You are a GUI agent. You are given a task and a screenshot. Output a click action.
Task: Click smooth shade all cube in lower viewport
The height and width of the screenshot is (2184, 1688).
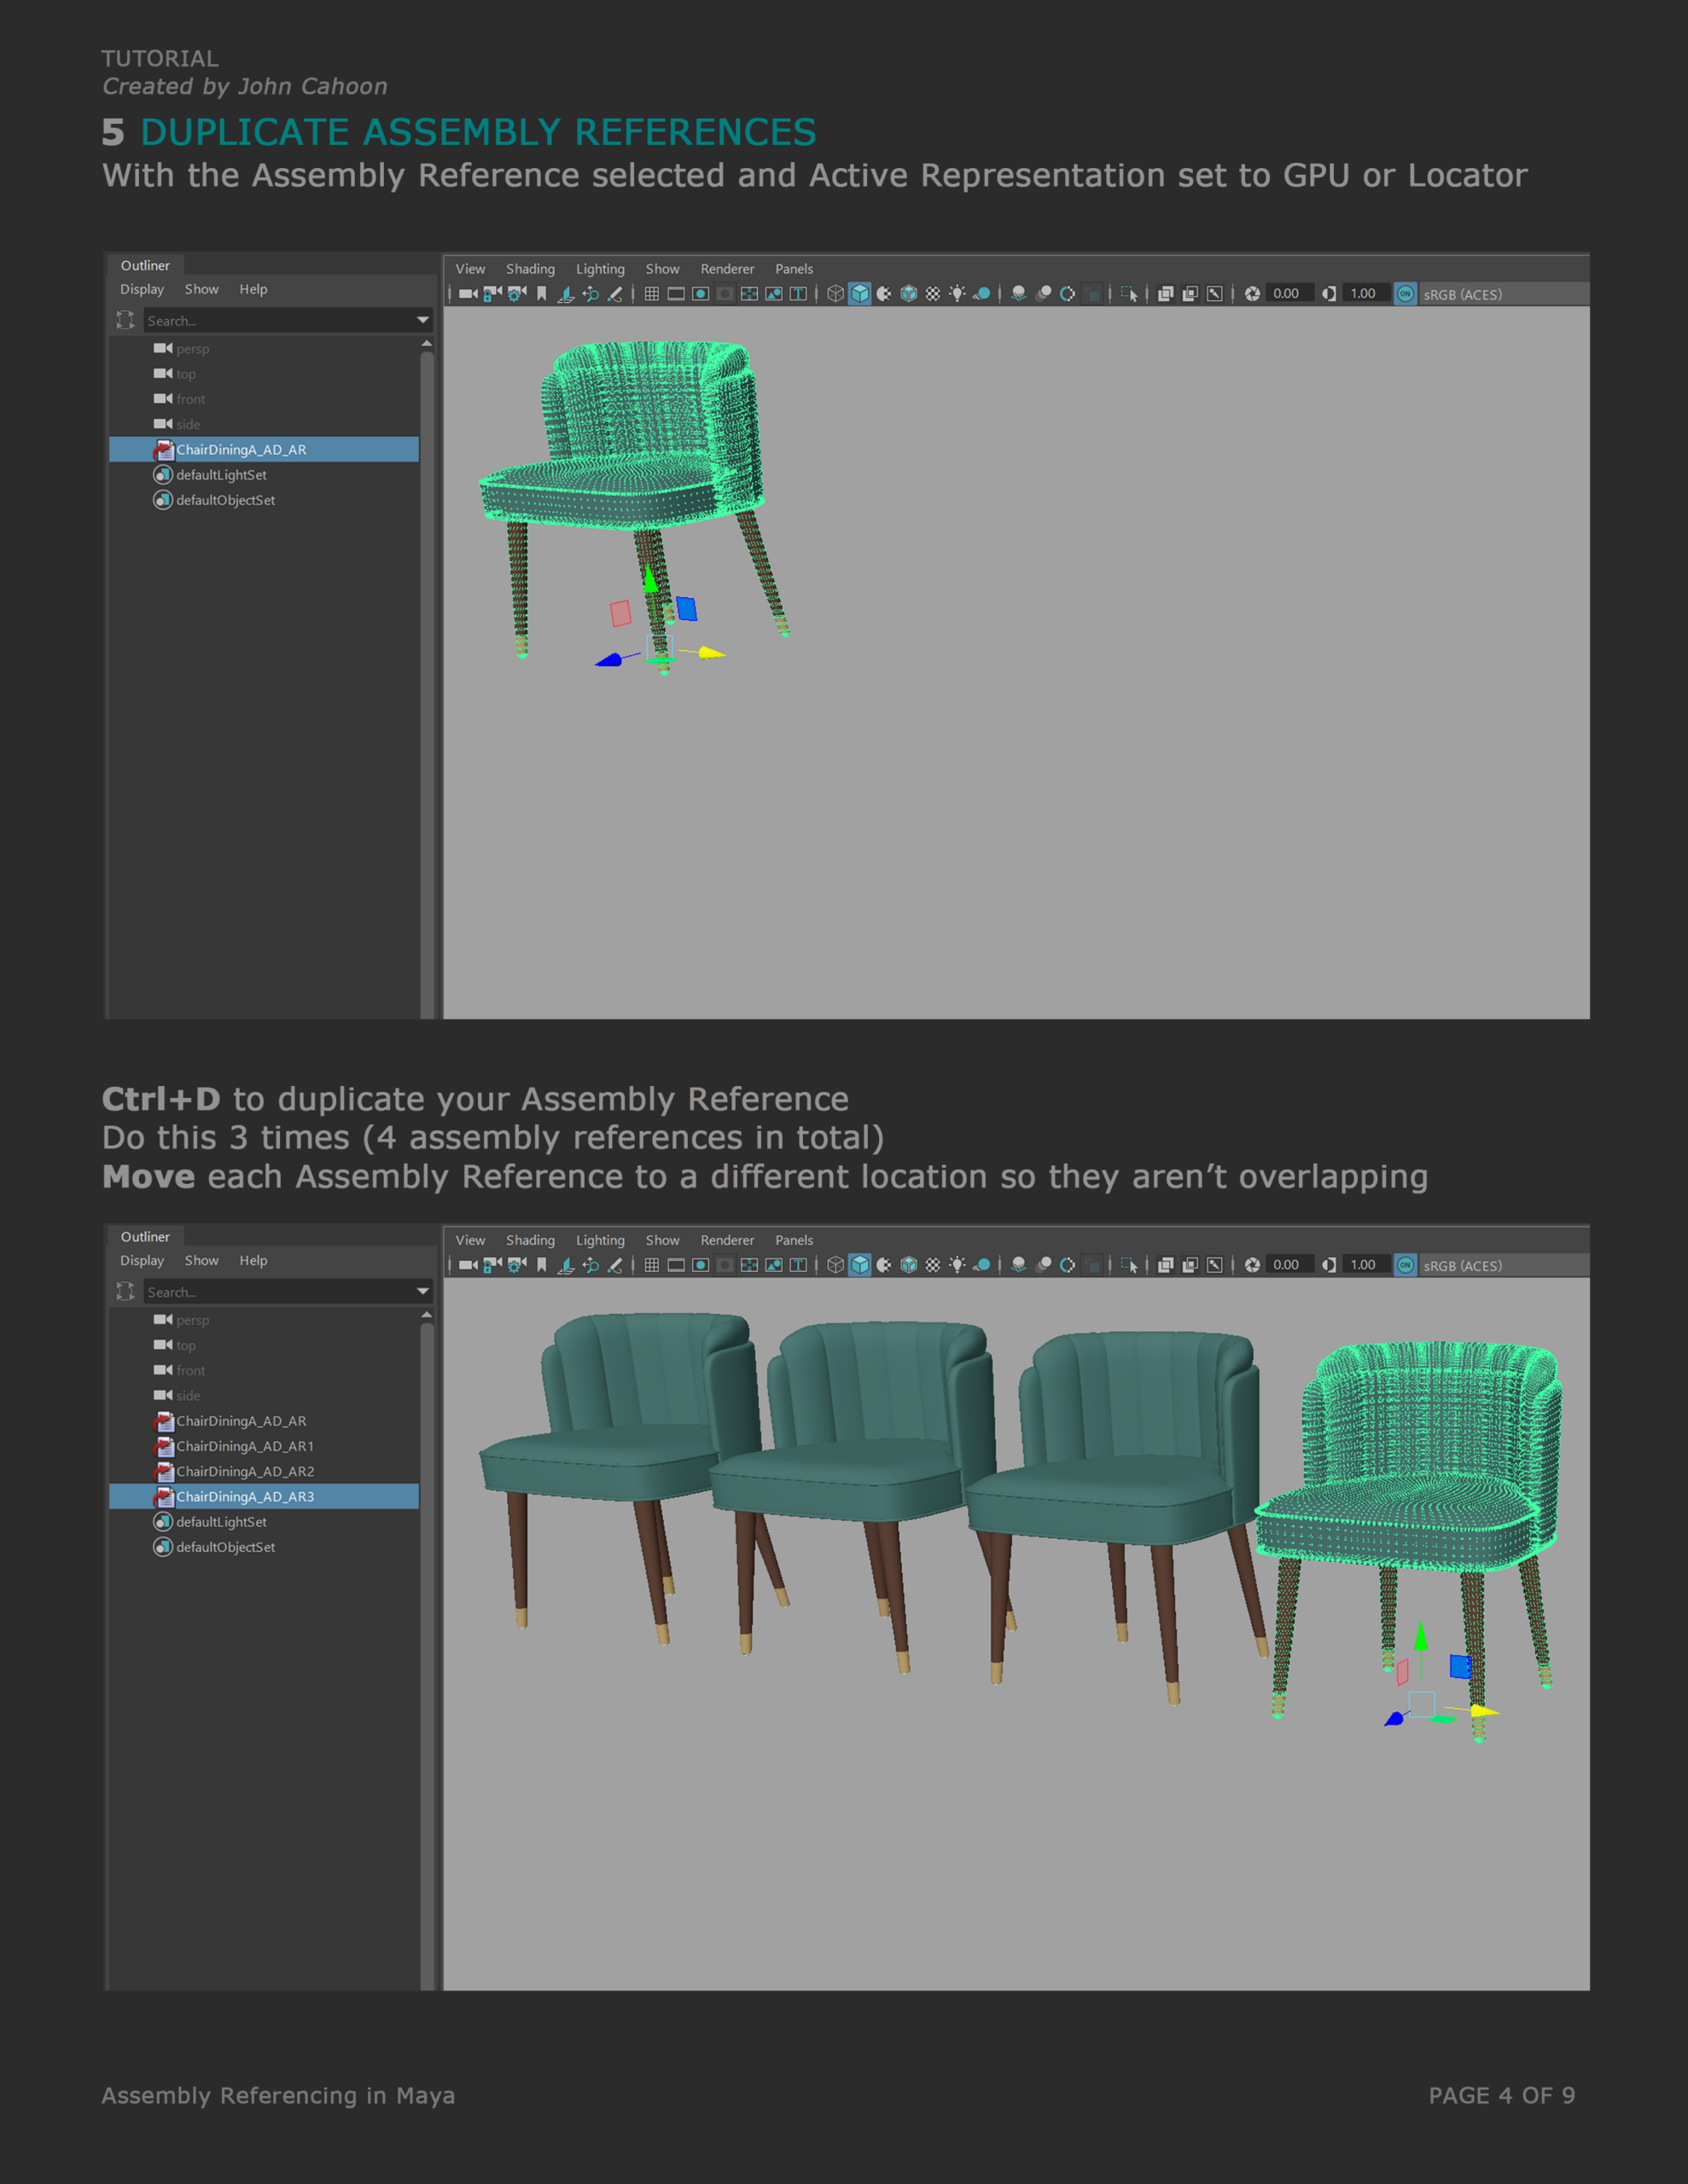click(859, 1265)
